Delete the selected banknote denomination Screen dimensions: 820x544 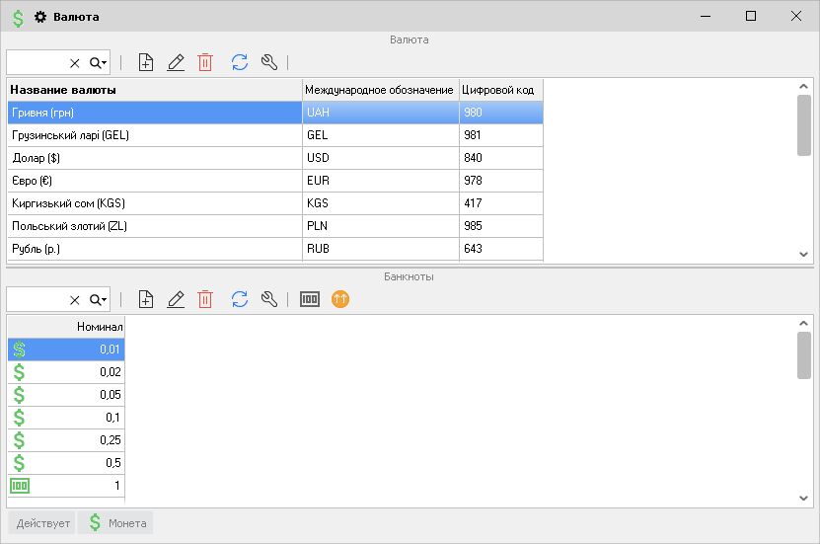(x=205, y=298)
